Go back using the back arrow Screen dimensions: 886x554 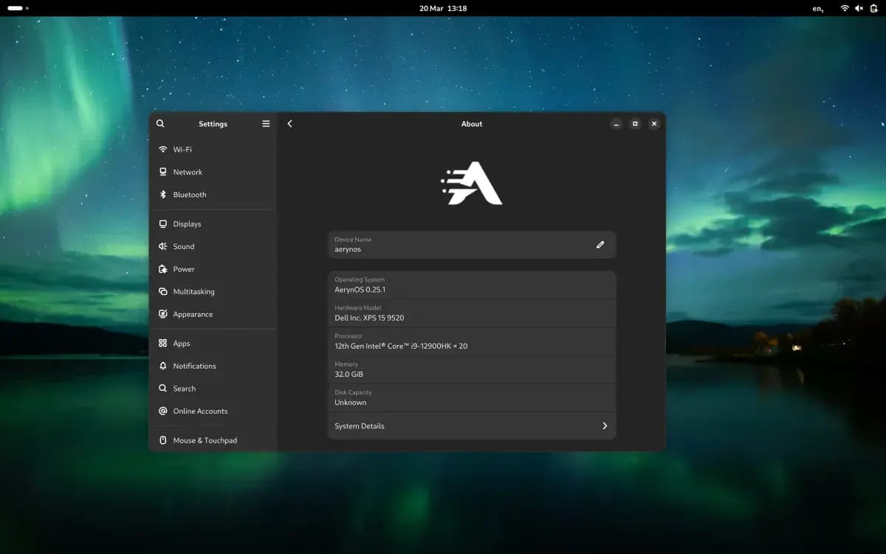pos(289,123)
